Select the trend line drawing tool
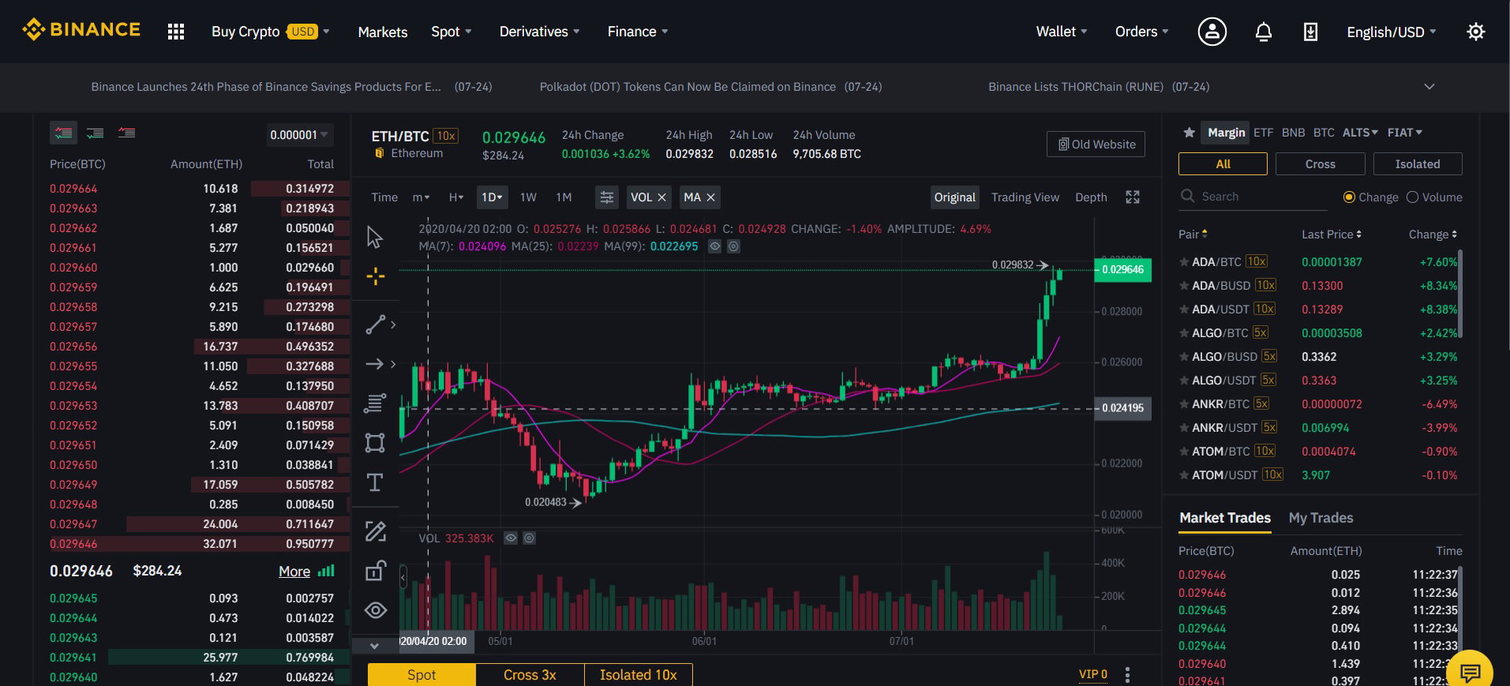The image size is (1510, 686). [376, 324]
